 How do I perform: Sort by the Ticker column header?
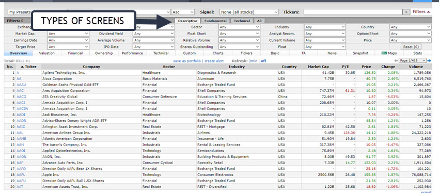(x=28, y=67)
